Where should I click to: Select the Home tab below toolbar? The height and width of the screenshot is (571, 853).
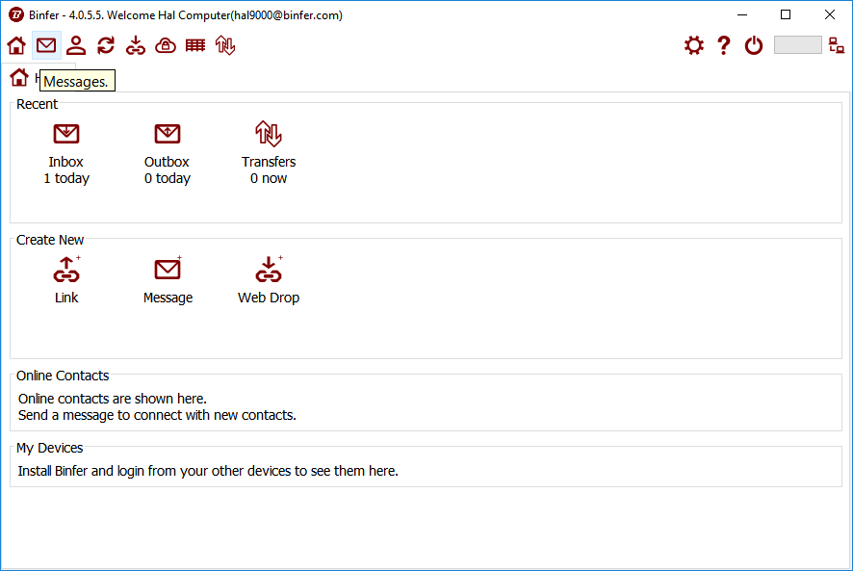pos(19,78)
